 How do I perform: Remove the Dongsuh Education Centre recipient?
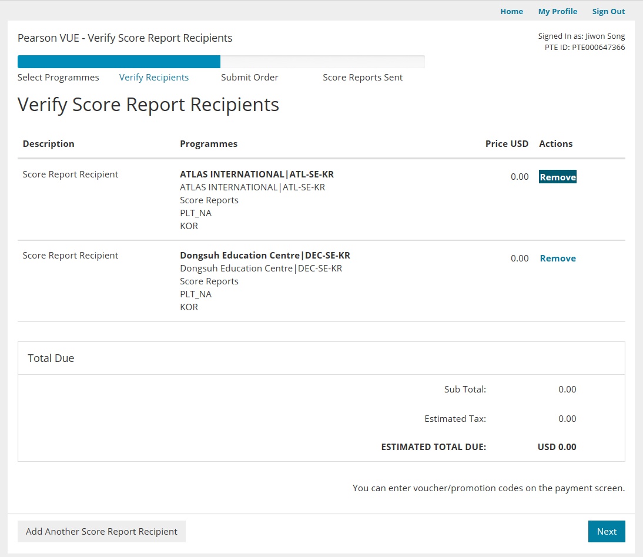pos(557,258)
